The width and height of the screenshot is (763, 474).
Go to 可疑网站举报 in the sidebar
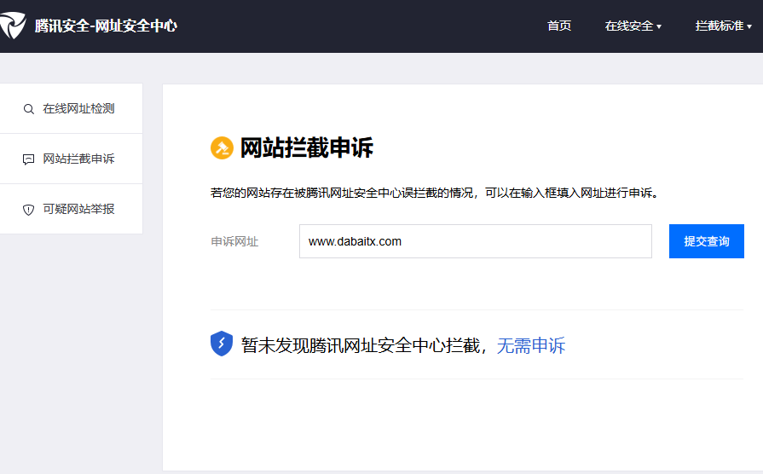[71, 209]
